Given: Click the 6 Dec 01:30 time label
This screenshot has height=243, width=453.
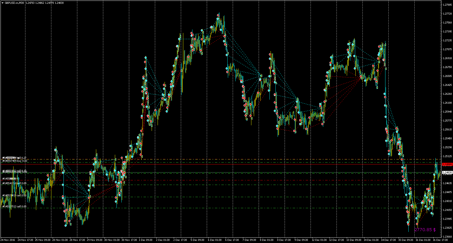Looking at the screenshot, I should point(215,240).
